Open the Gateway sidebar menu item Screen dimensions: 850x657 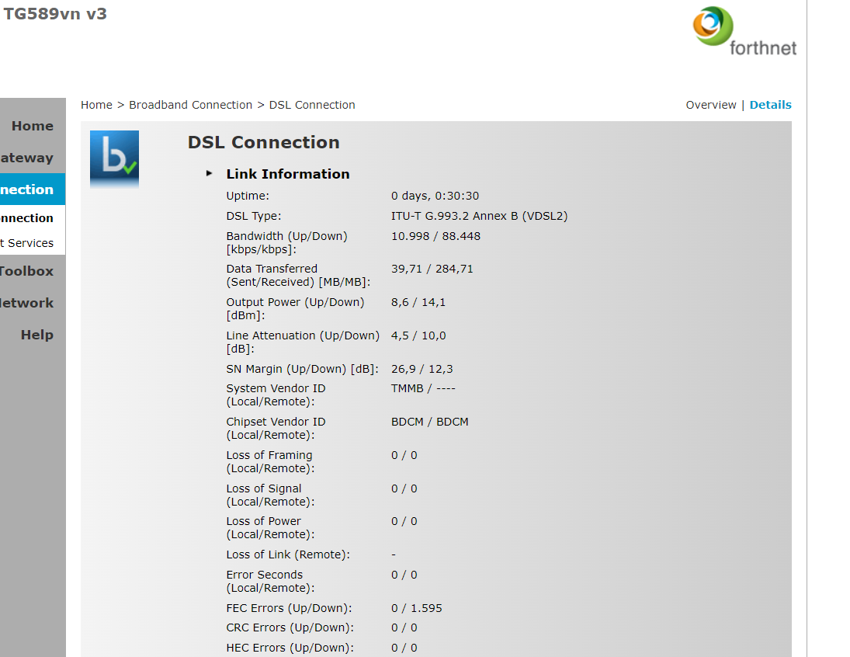27,158
